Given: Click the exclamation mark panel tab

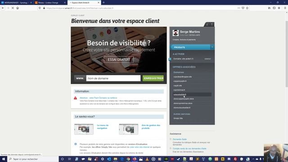Looking at the screenshot, I should click(212, 24).
